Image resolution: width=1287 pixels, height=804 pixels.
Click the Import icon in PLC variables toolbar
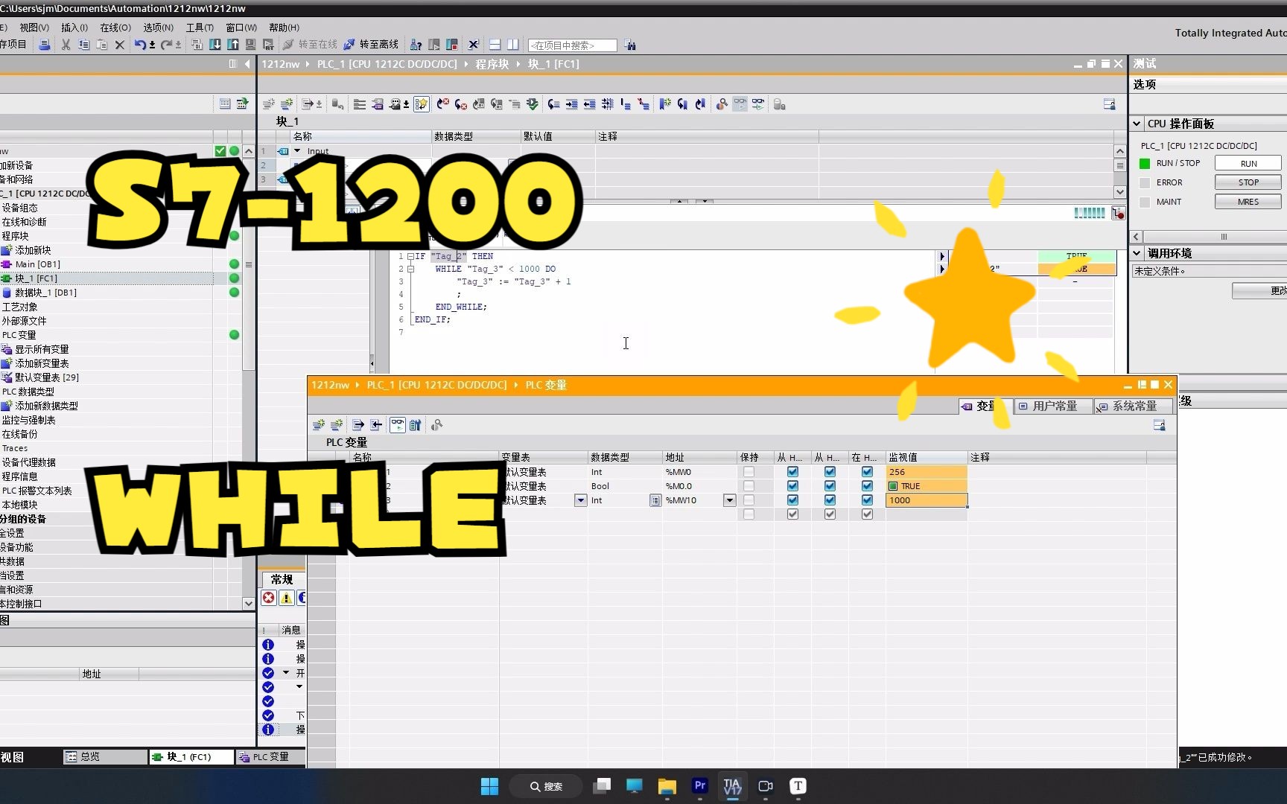(376, 425)
